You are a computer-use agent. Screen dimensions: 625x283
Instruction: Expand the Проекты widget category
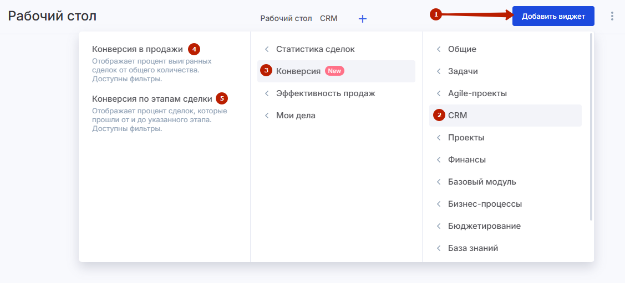(505, 138)
